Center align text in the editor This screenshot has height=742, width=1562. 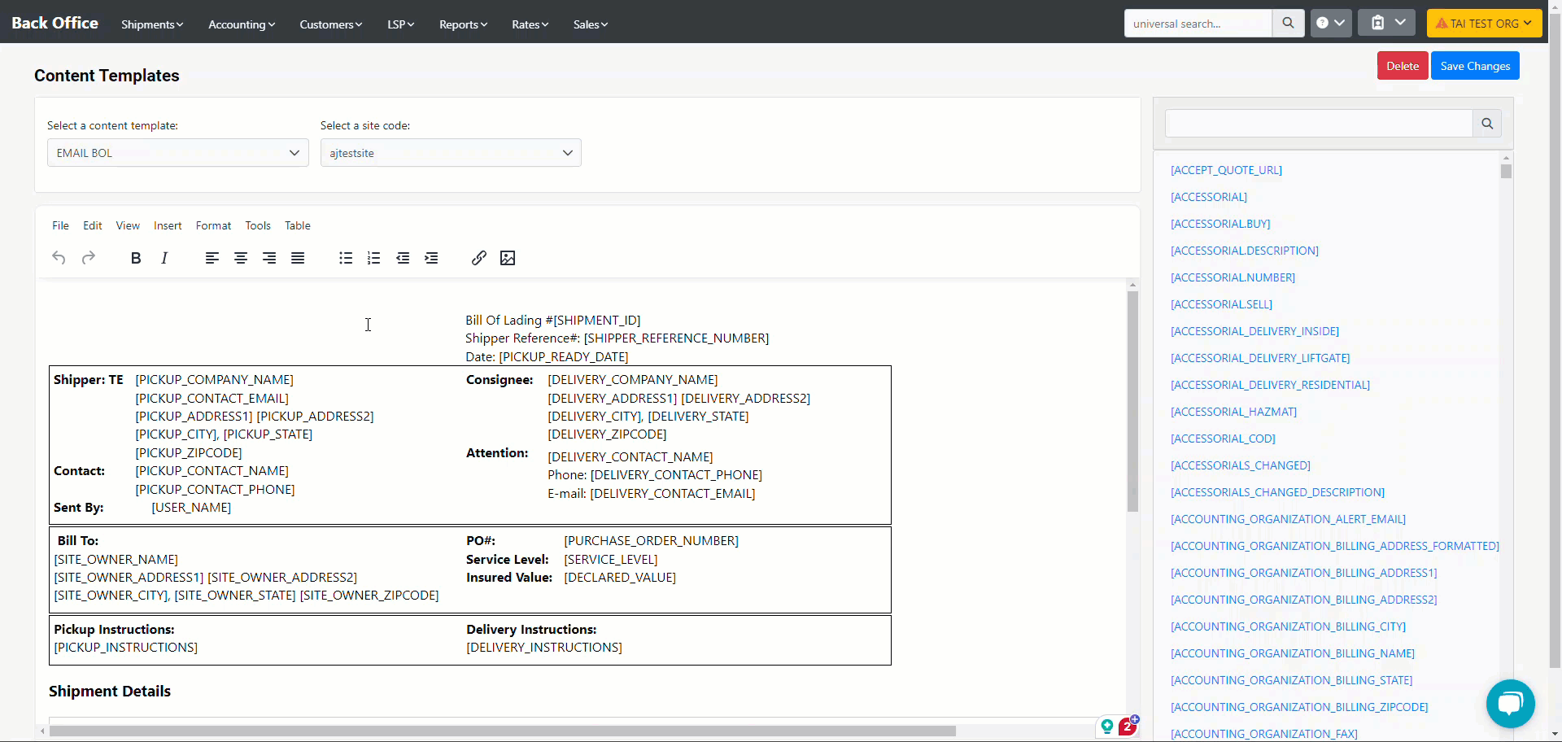point(241,258)
